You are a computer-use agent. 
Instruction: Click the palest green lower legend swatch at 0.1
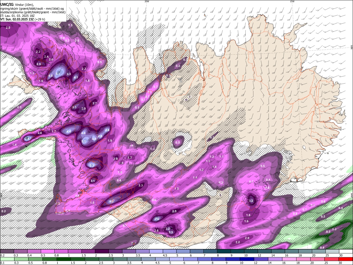point(7,259)
